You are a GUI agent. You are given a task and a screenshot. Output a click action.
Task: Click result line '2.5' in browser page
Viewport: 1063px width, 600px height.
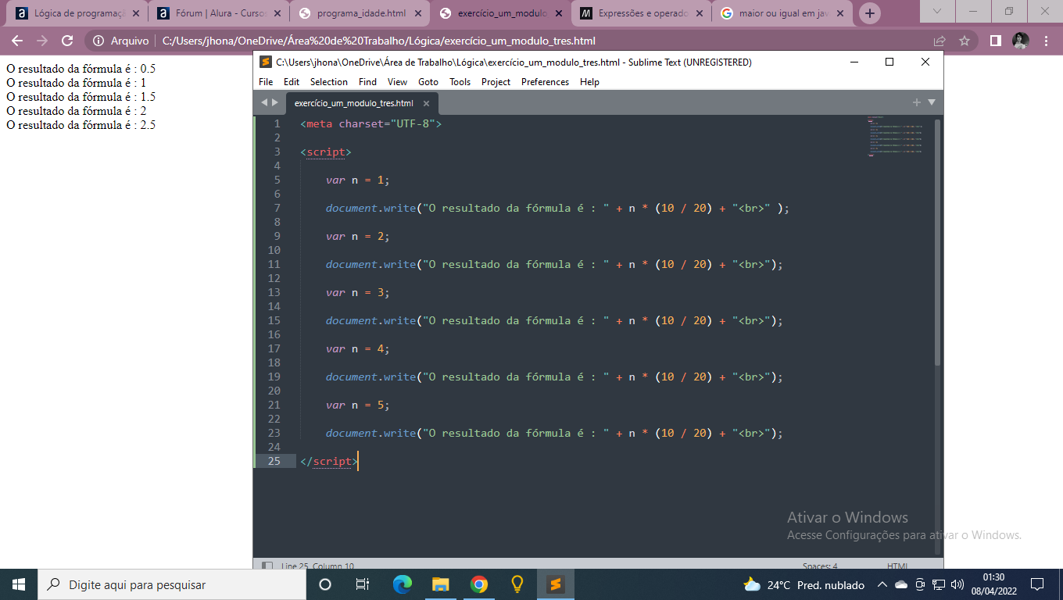[81, 125]
